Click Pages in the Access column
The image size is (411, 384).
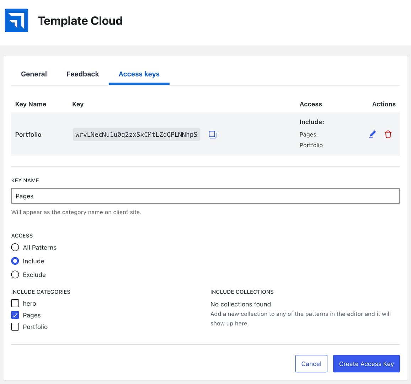point(308,135)
